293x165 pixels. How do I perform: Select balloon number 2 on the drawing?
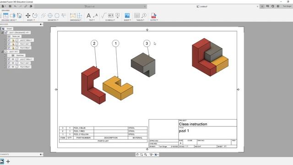[94, 44]
